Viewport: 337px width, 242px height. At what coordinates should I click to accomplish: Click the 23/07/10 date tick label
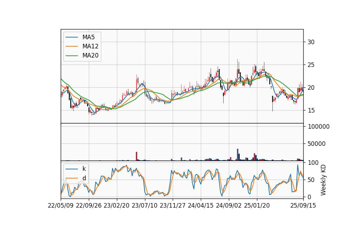pyautogui.click(x=145, y=206)
